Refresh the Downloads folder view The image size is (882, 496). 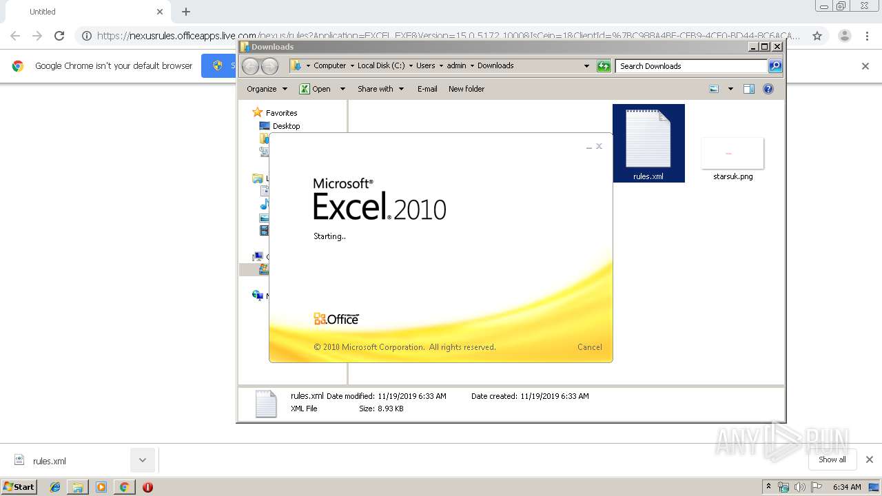(x=604, y=66)
